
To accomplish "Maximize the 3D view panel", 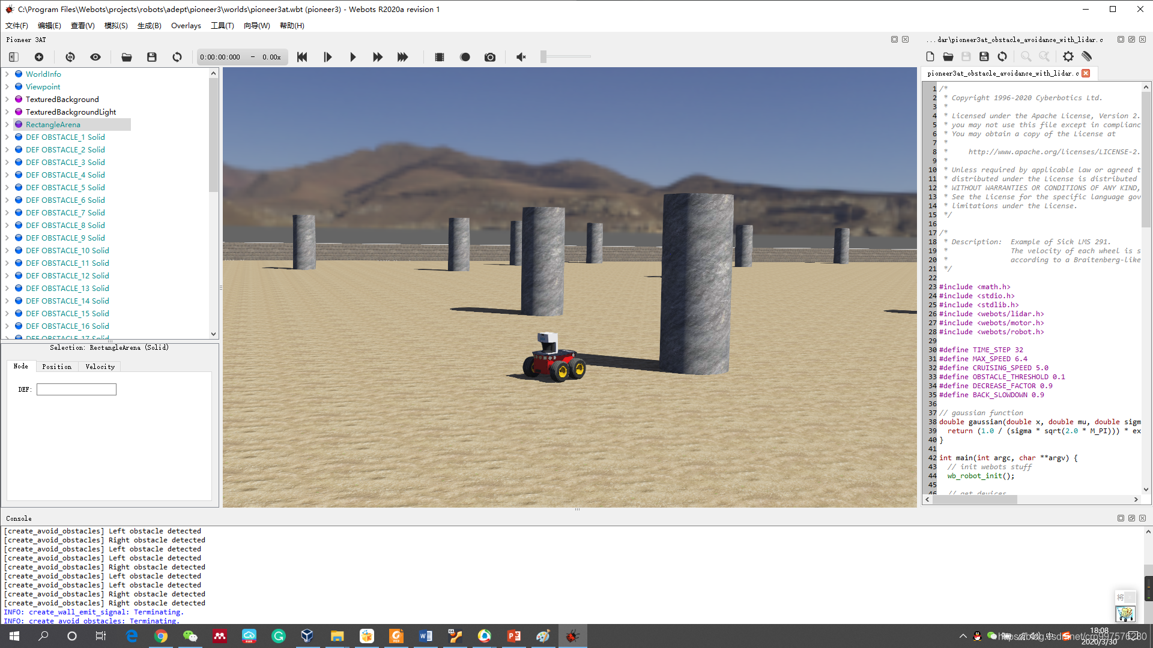I will tap(894, 40).
